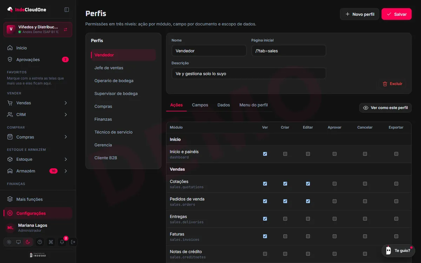The image size is (421, 263).
Task: Open the Menu do perfil tab
Action: [x=254, y=105]
